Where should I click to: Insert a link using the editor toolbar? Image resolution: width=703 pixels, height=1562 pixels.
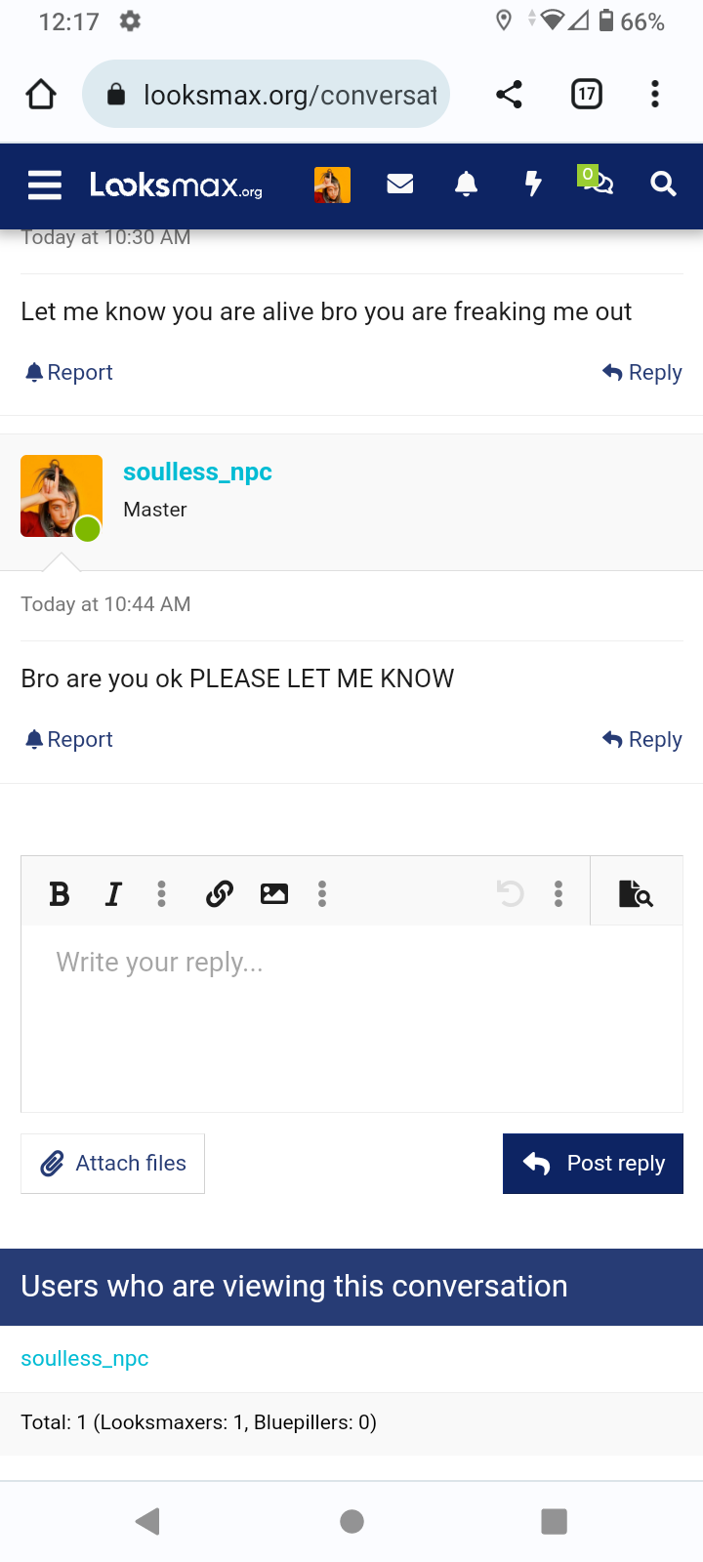(x=220, y=893)
